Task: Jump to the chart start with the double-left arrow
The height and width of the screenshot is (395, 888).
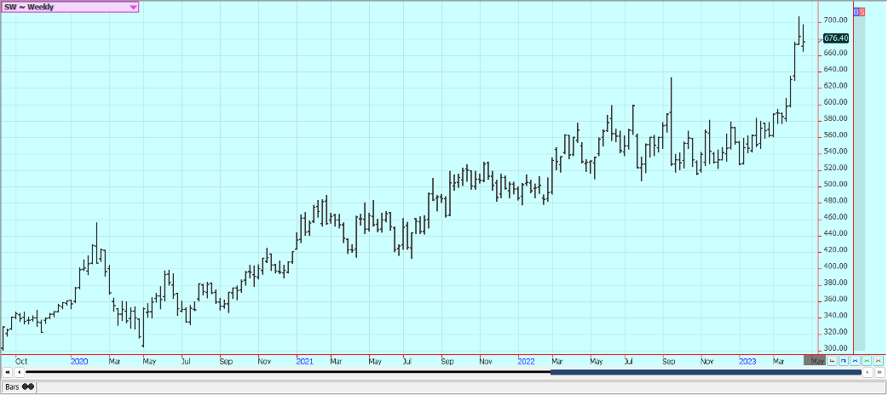Action: coord(7,372)
